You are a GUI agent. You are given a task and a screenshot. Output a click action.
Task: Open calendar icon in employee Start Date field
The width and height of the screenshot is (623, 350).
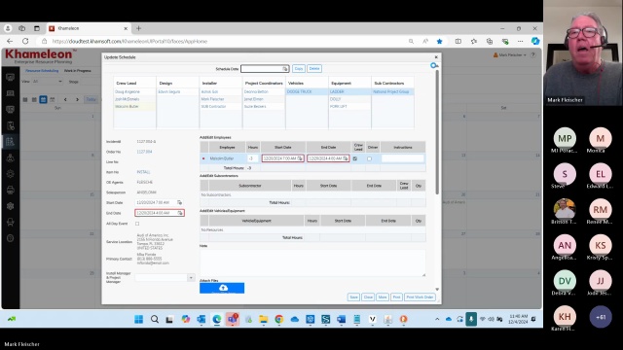(300, 158)
